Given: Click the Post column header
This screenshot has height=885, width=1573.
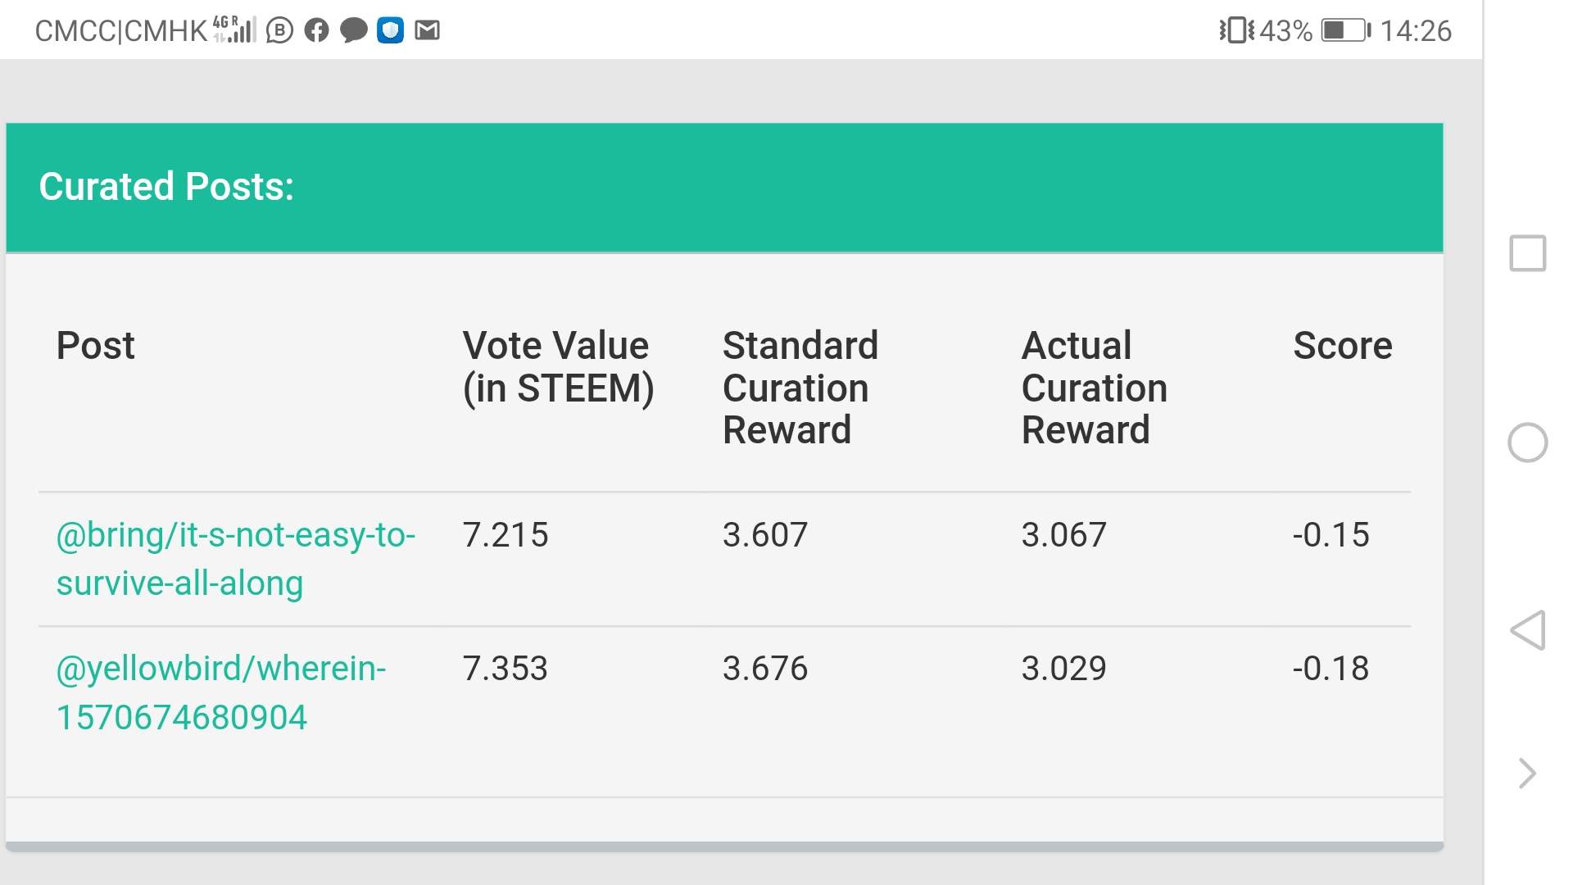Looking at the screenshot, I should 95,346.
